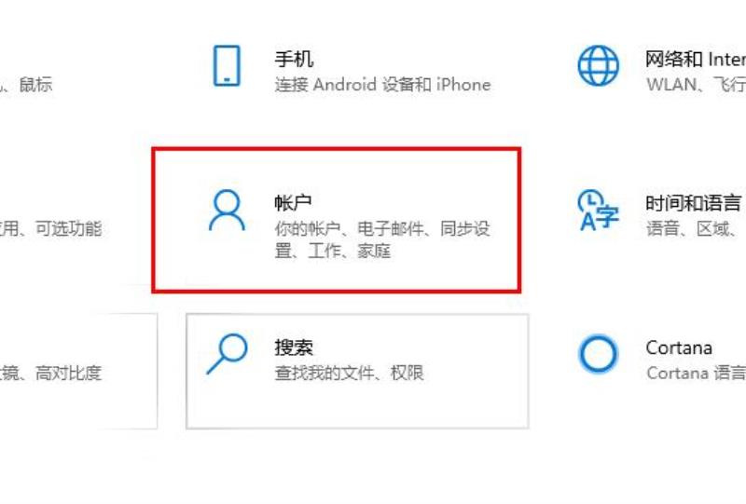Open the 手机 settings title

pos(294,60)
